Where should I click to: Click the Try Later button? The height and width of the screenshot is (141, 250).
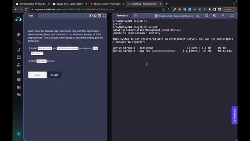pos(55,75)
